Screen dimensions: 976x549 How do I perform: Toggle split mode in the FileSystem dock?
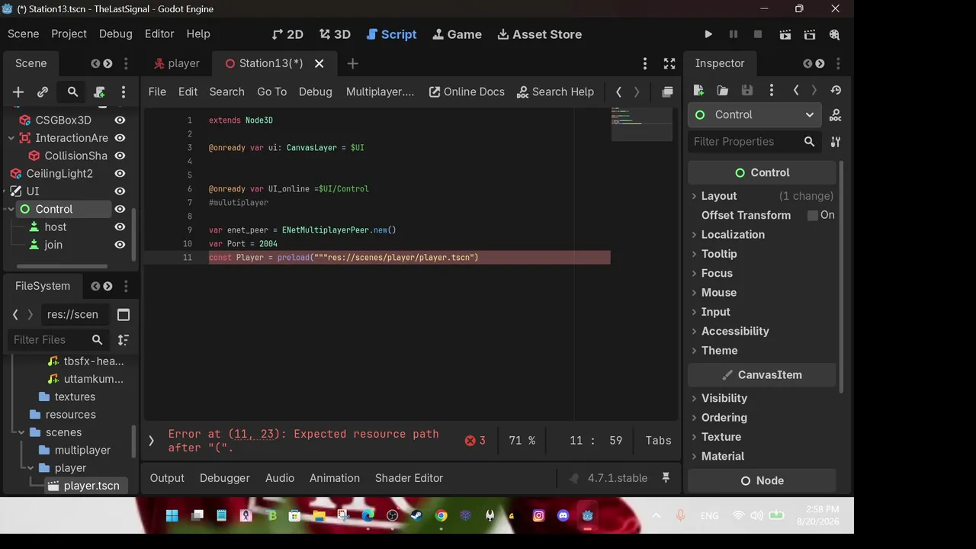click(x=124, y=314)
